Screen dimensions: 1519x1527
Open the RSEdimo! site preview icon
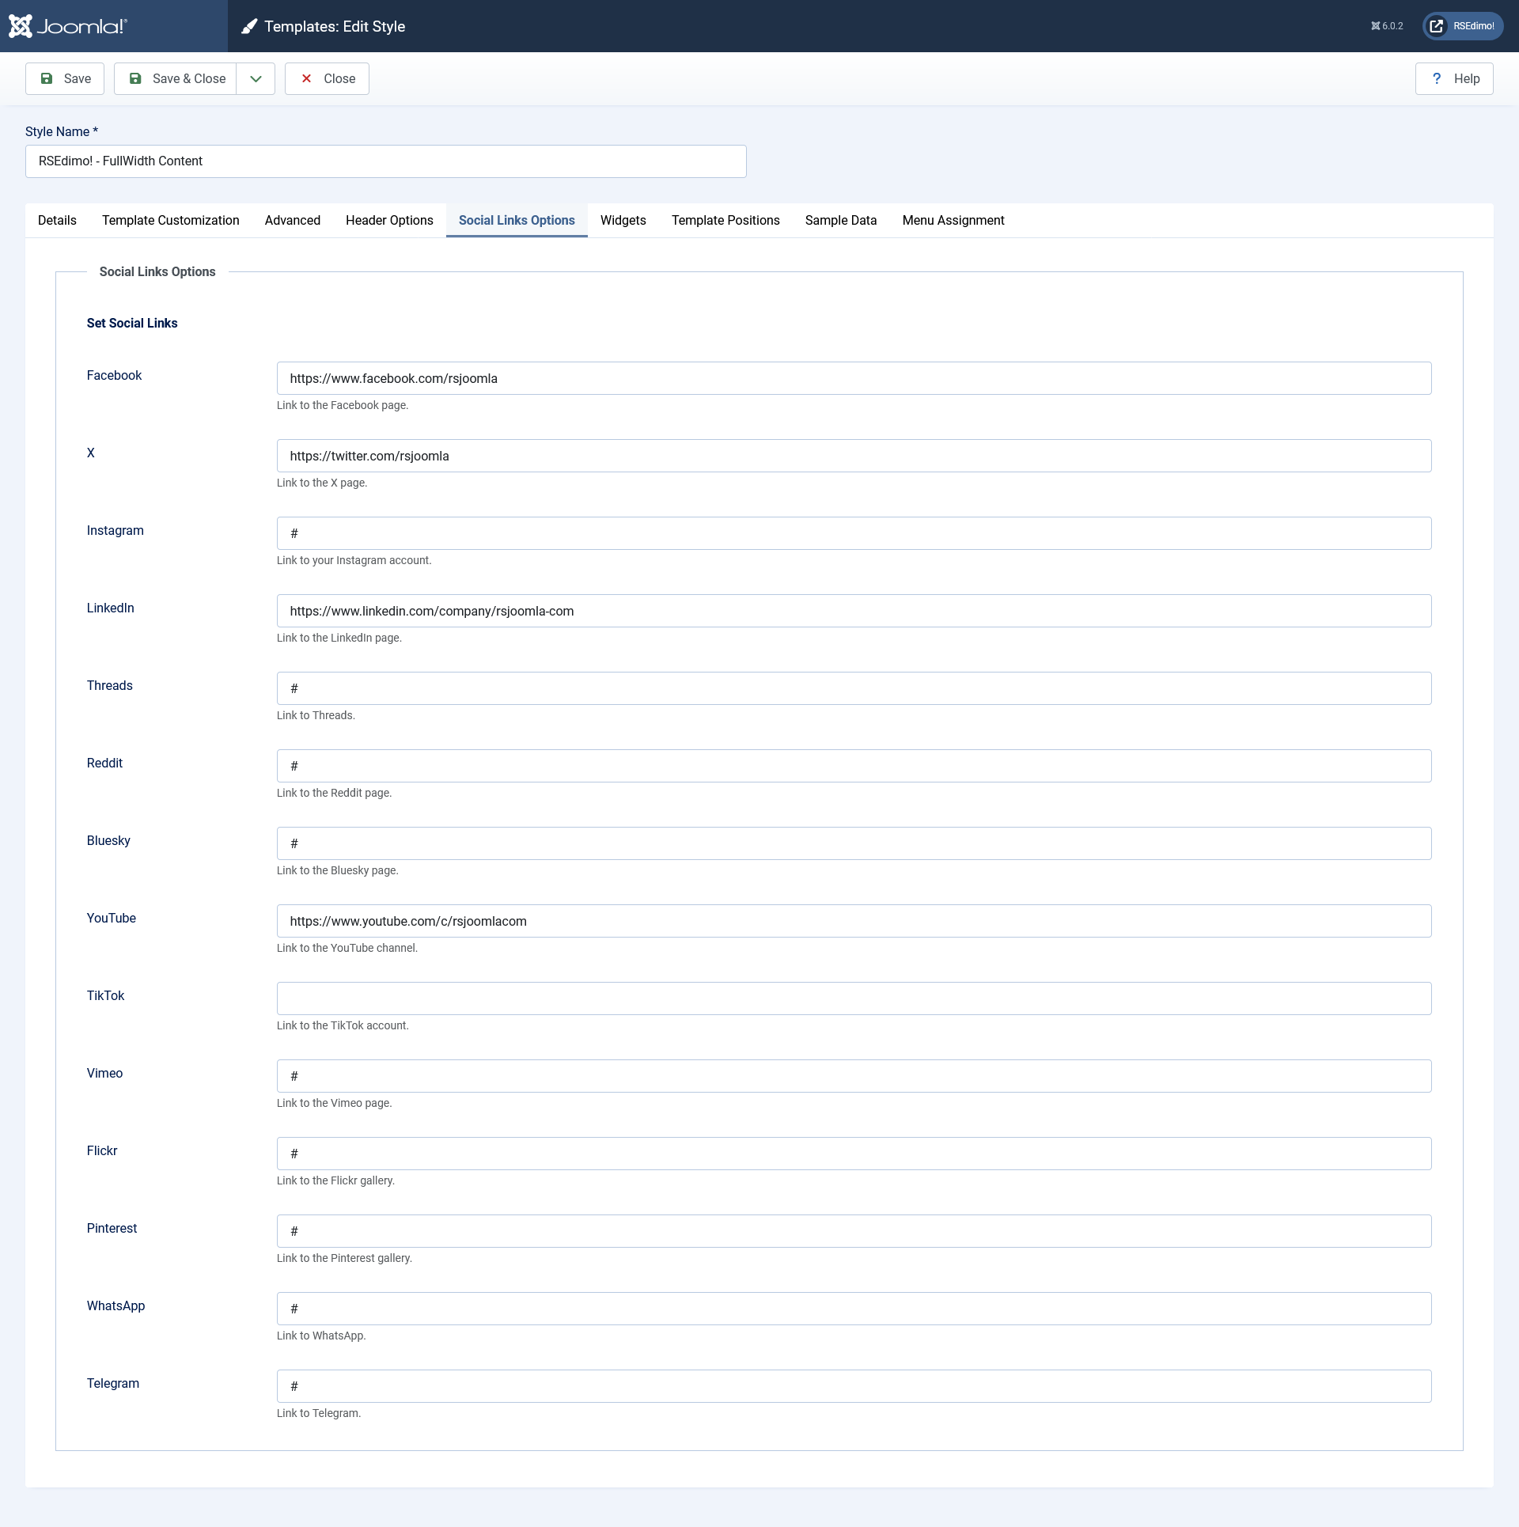pyautogui.click(x=1436, y=26)
